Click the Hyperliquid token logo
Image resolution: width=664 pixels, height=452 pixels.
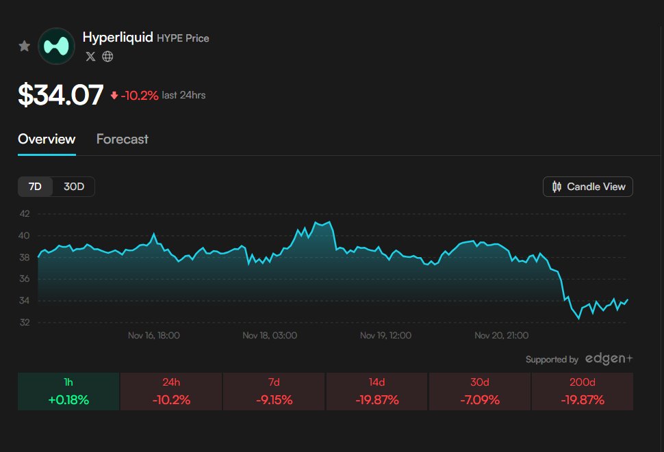(x=56, y=45)
